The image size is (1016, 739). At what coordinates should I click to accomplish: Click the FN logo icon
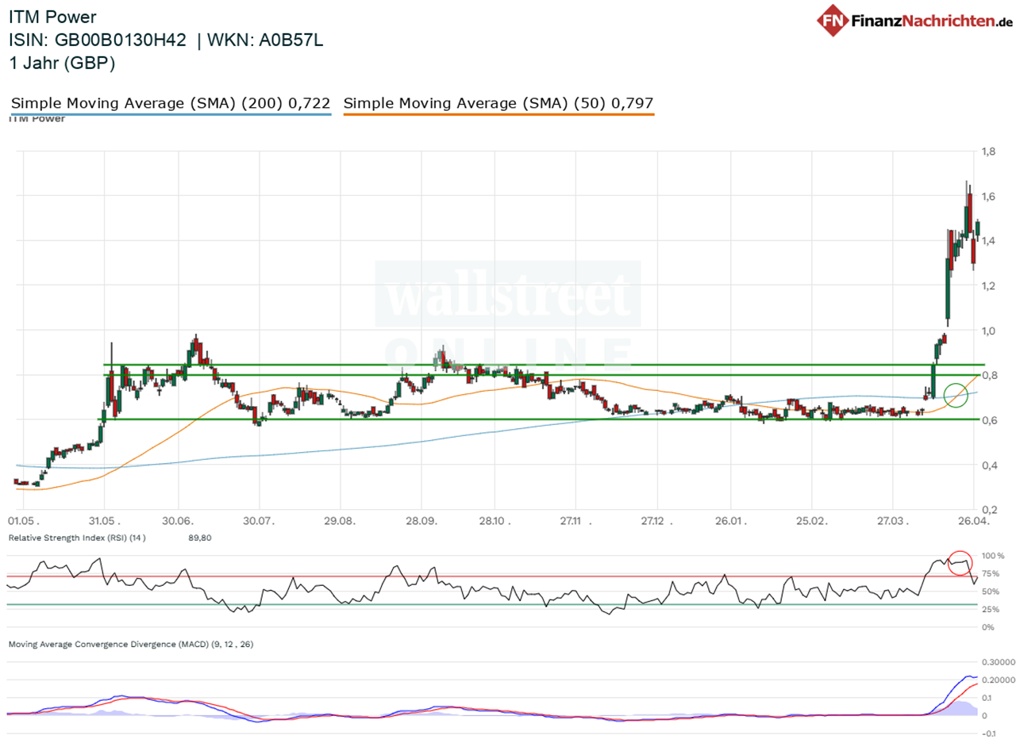pos(833,21)
